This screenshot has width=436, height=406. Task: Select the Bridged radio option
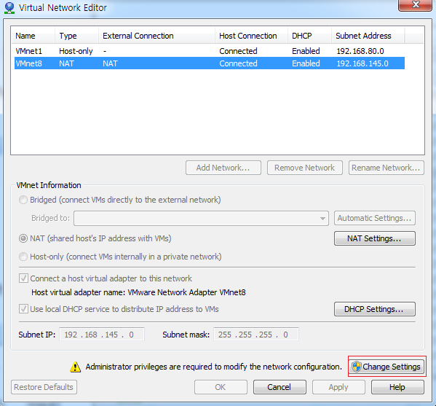23,200
